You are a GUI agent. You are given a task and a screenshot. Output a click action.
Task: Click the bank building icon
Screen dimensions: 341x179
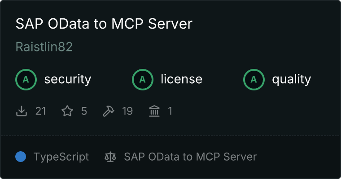(154, 111)
